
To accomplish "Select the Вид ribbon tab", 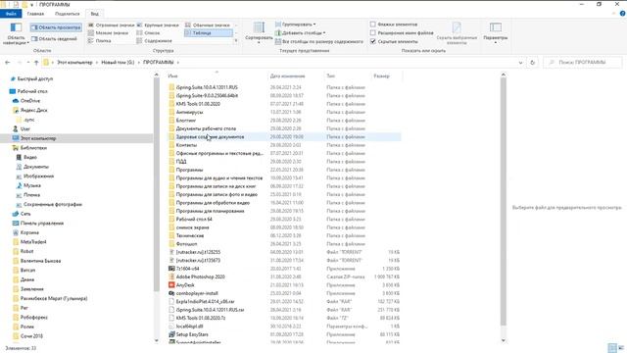I will click(94, 14).
